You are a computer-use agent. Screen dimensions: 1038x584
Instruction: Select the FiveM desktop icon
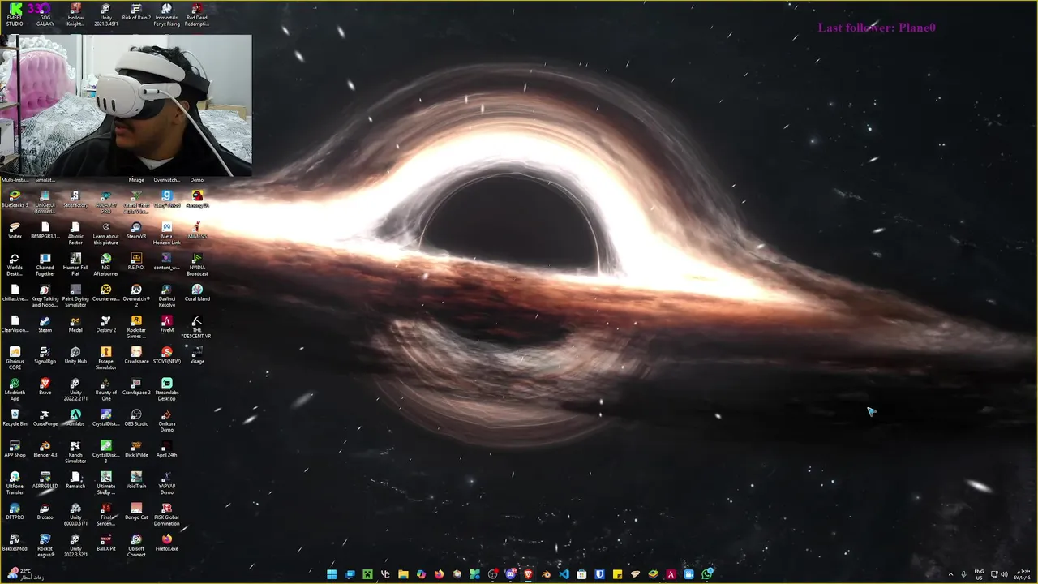coord(167,324)
